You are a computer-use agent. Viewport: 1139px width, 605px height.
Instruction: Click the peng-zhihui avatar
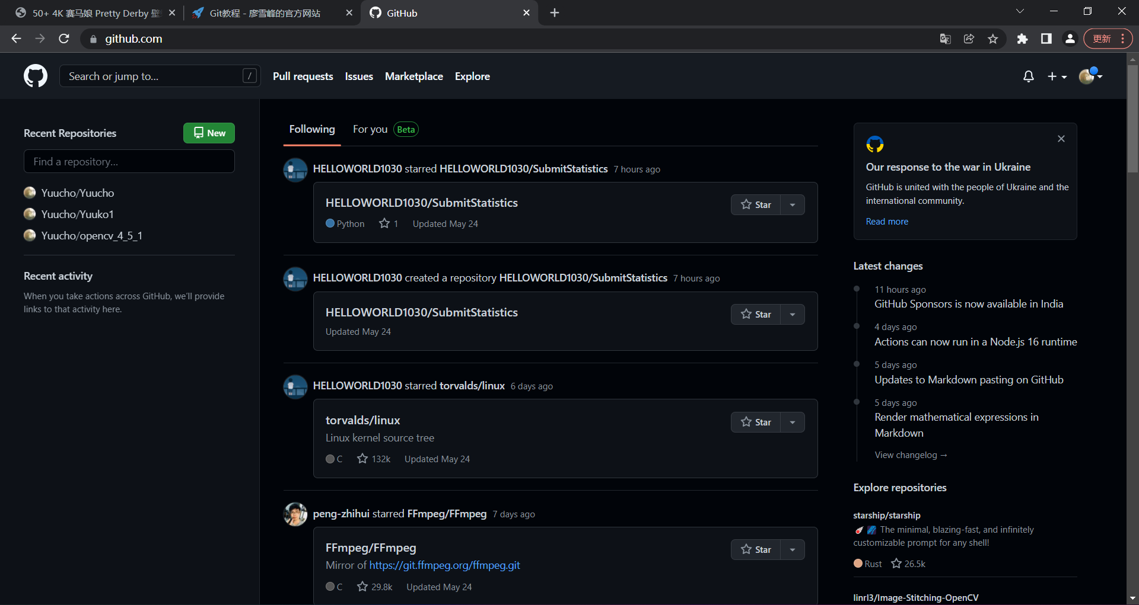[295, 514]
